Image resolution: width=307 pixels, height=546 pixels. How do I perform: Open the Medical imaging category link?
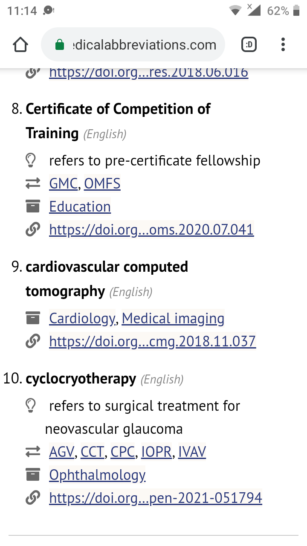tap(173, 319)
